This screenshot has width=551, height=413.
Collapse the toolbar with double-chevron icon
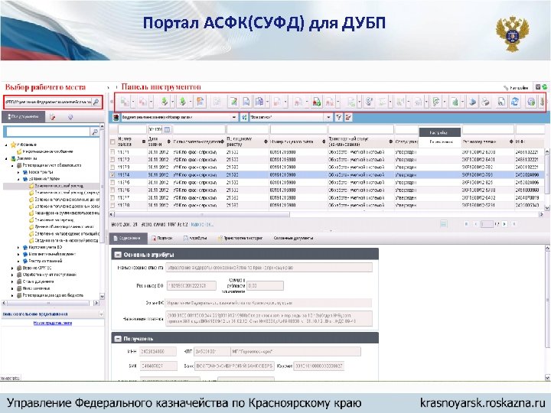point(112,102)
